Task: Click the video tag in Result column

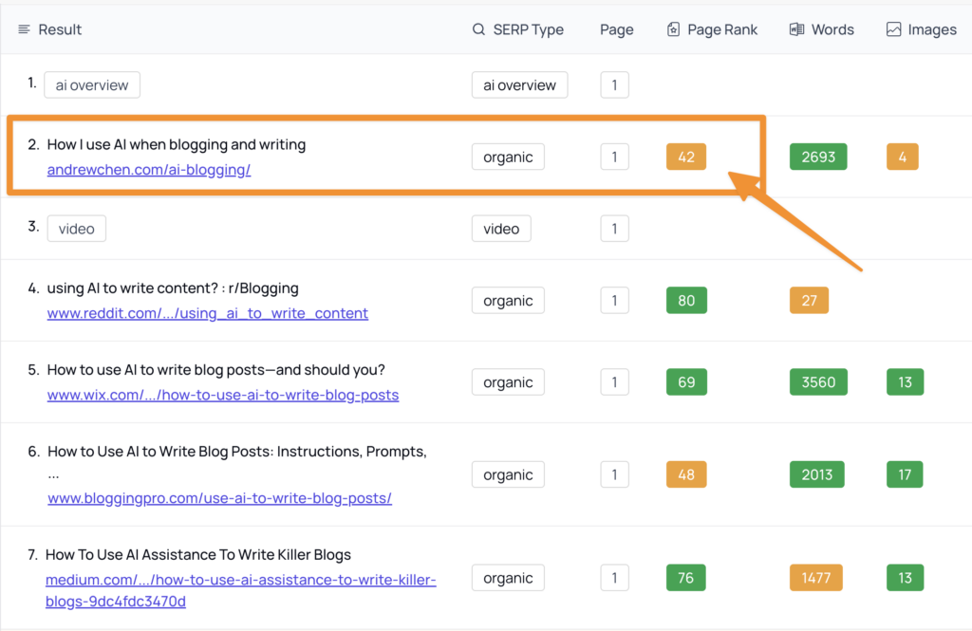Action: (x=77, y=229)
